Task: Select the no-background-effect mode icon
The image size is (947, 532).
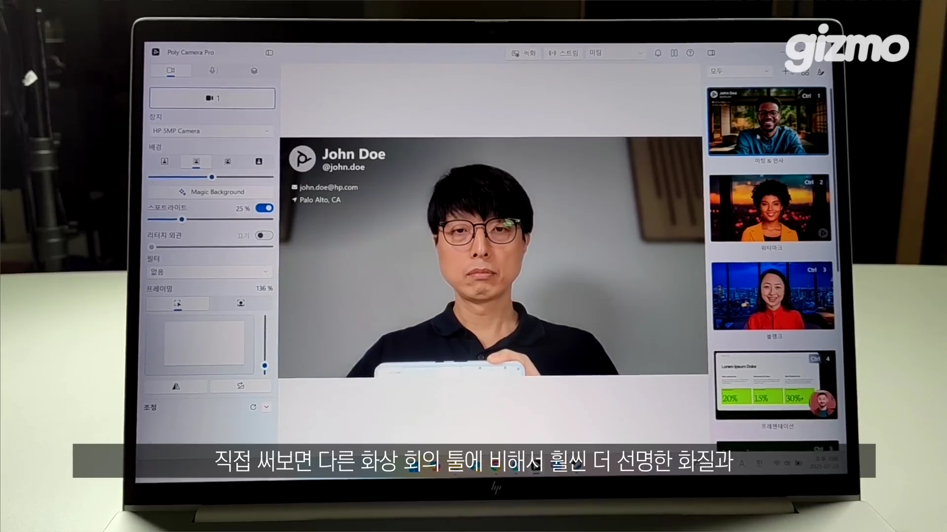Action: click(165, 162)
